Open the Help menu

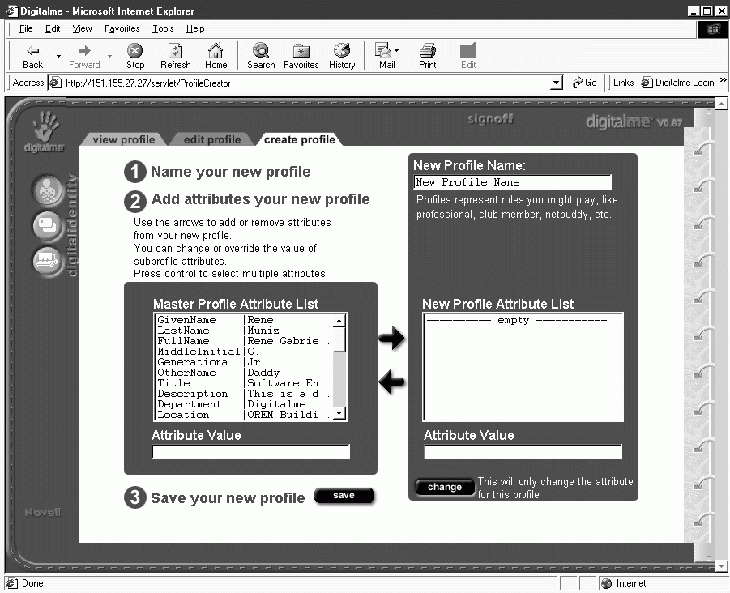195,28
